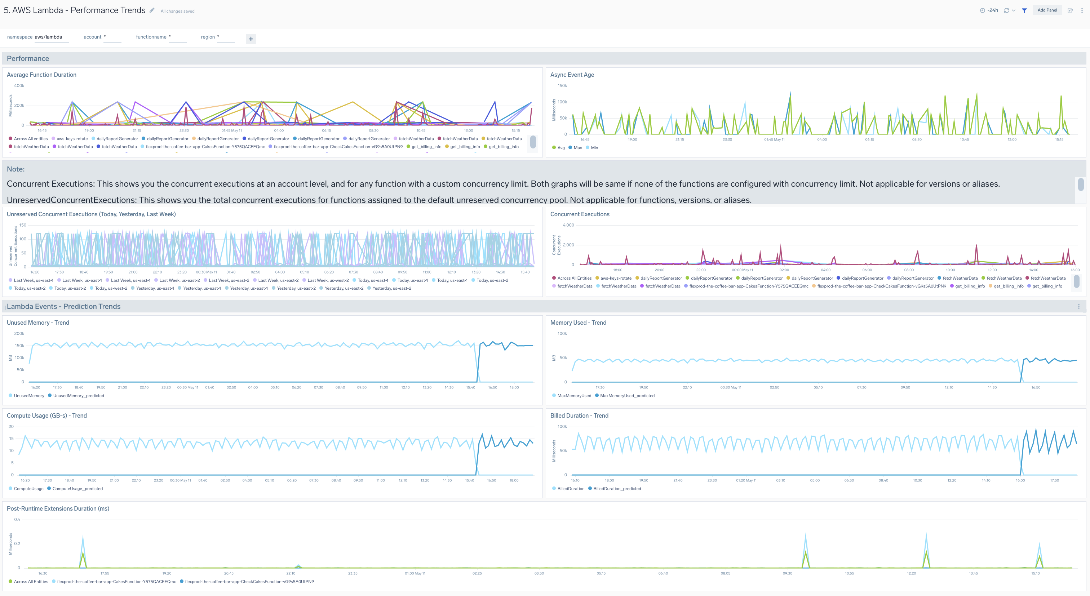Image resolution: width=1090 pixels, height=596 pixels.
Task: Click the Compute Usage (GB-s) - Trend title
Action: [x=46, y=416]
